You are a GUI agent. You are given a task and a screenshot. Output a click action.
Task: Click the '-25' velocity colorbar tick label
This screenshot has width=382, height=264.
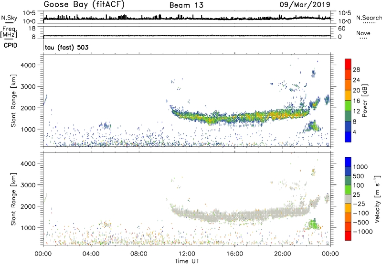tap(359, 203)
